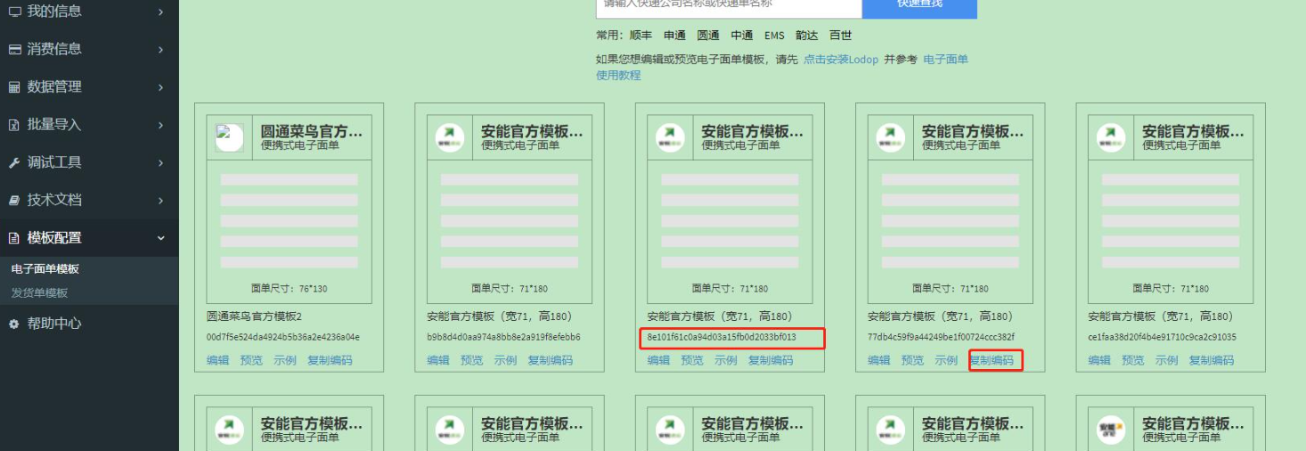Click the card icon beside 消费信息
Screen dimensions: 1306x451
coord(14,49)
